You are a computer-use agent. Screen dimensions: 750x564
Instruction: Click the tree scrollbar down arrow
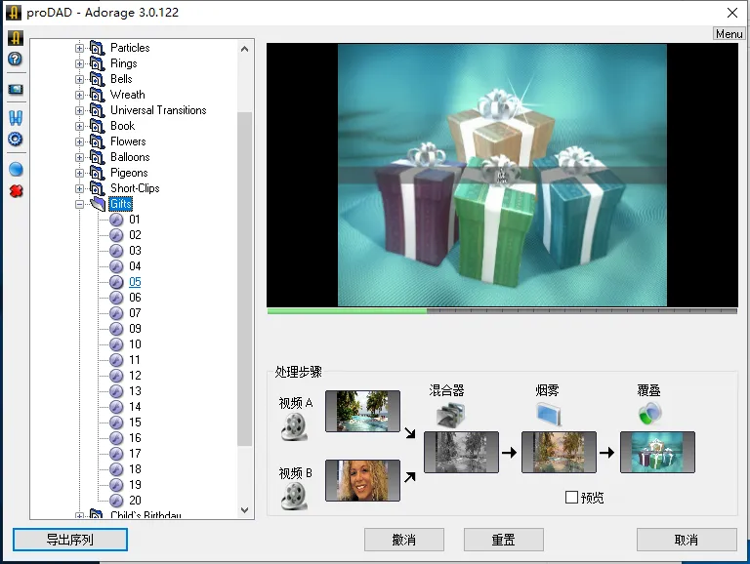point(244,510)
